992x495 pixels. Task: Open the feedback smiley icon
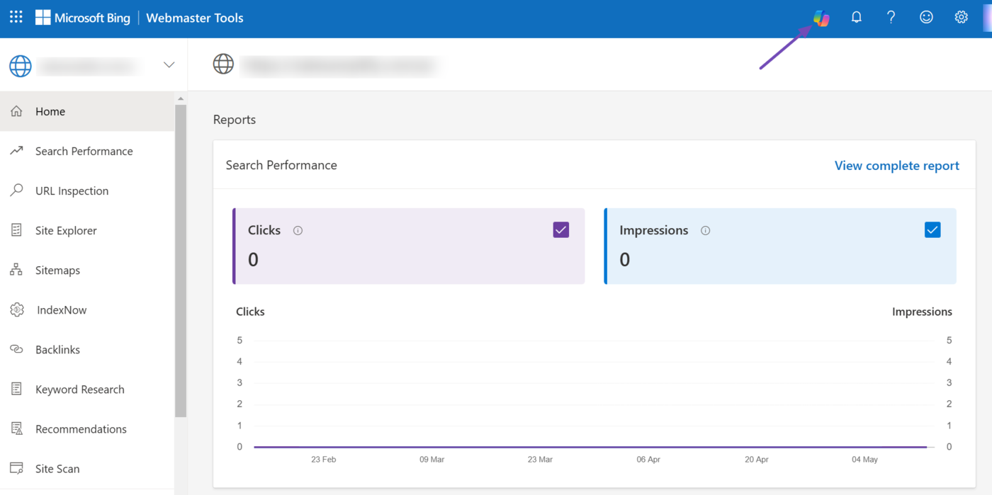point(926,18)
